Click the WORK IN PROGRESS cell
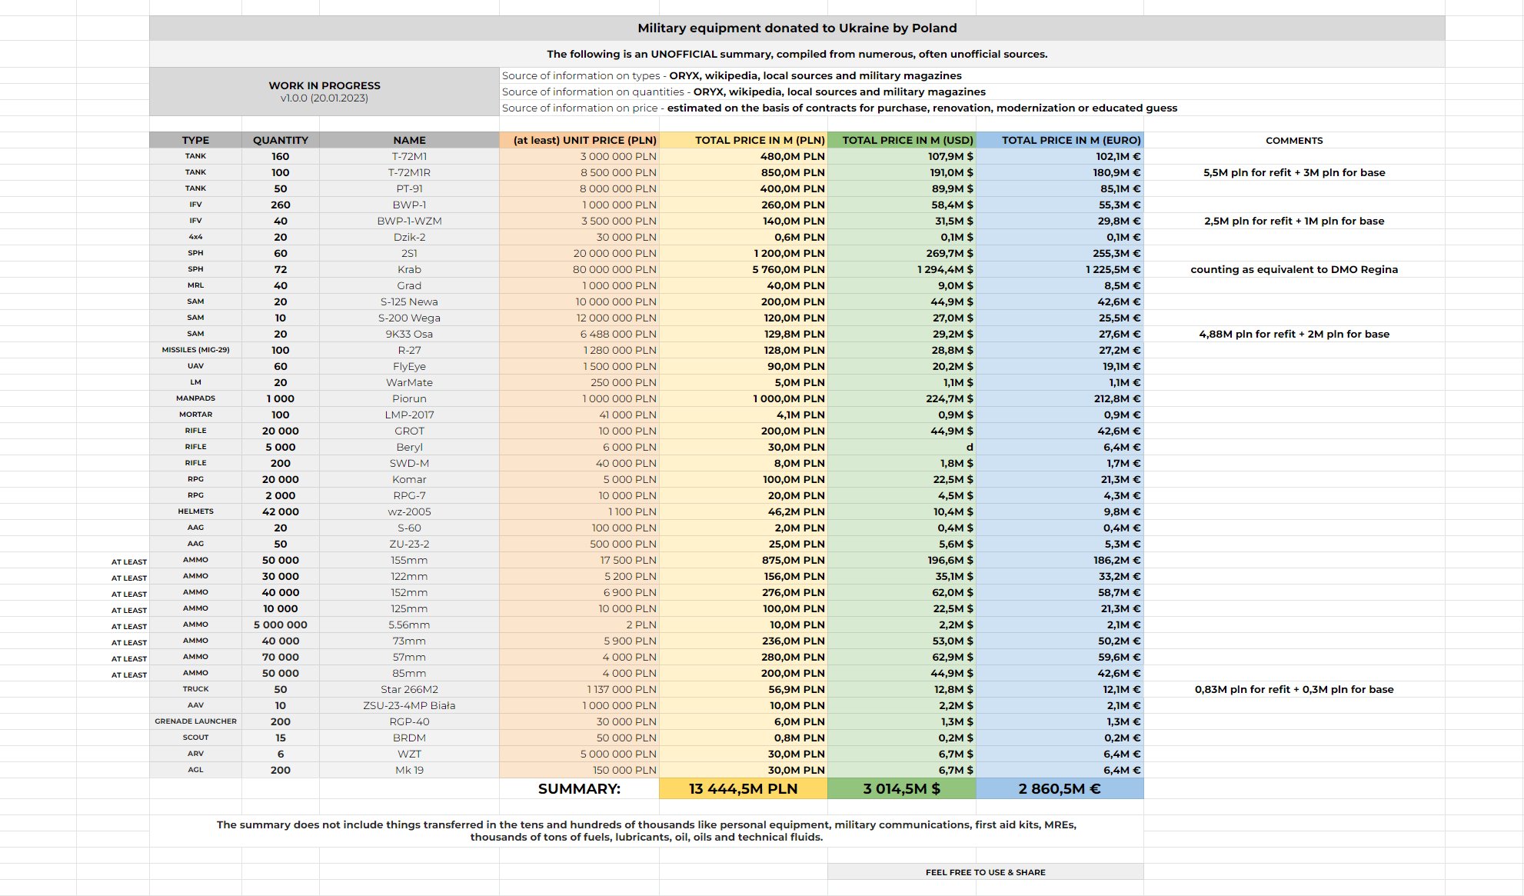Viewport: 1524px width, 896px height. pos(324,92)
